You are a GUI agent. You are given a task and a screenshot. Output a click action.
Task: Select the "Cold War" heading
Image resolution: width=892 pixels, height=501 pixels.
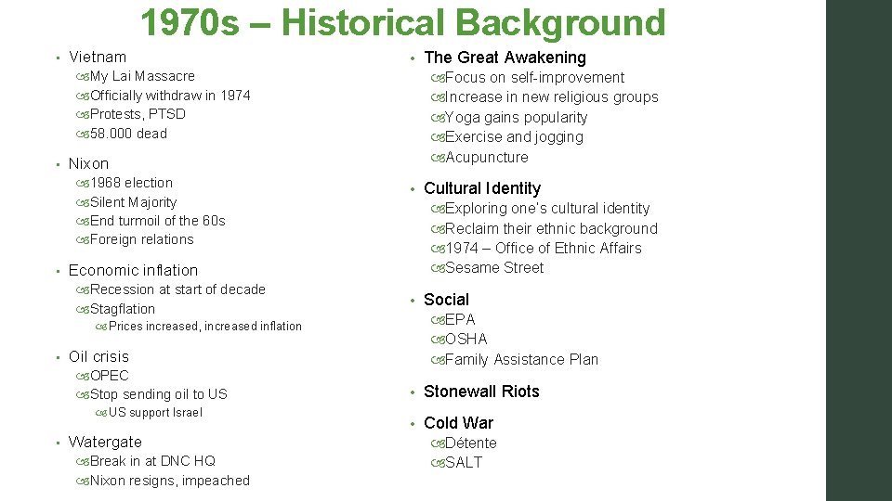(x=458, y=423)
